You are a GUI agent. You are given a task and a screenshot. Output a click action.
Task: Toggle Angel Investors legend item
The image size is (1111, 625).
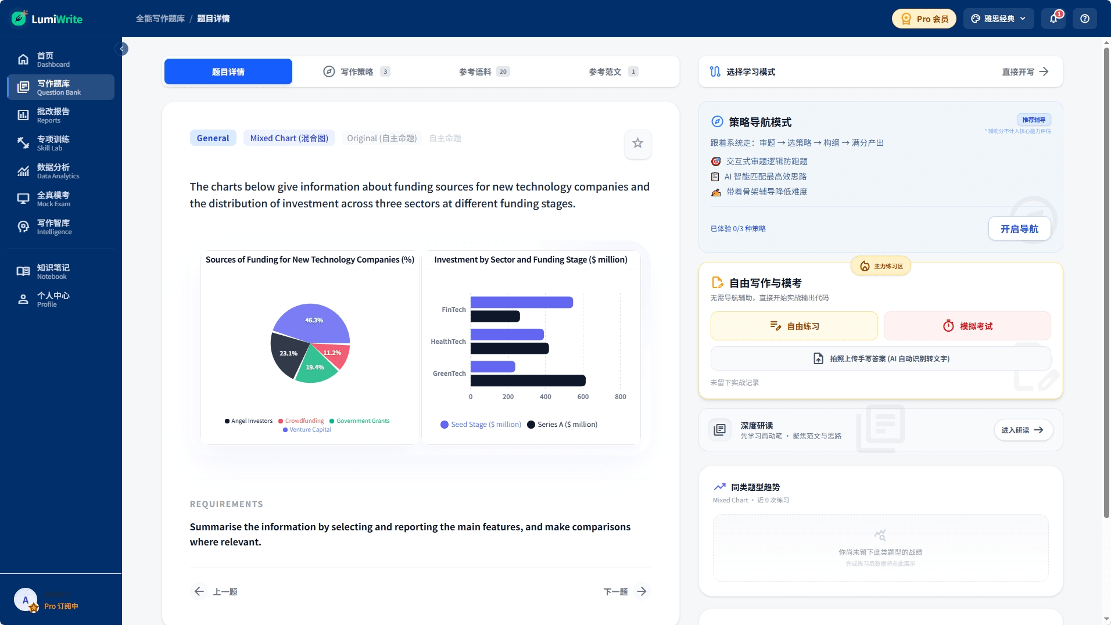pyautogui.click(x=249, y=421)
